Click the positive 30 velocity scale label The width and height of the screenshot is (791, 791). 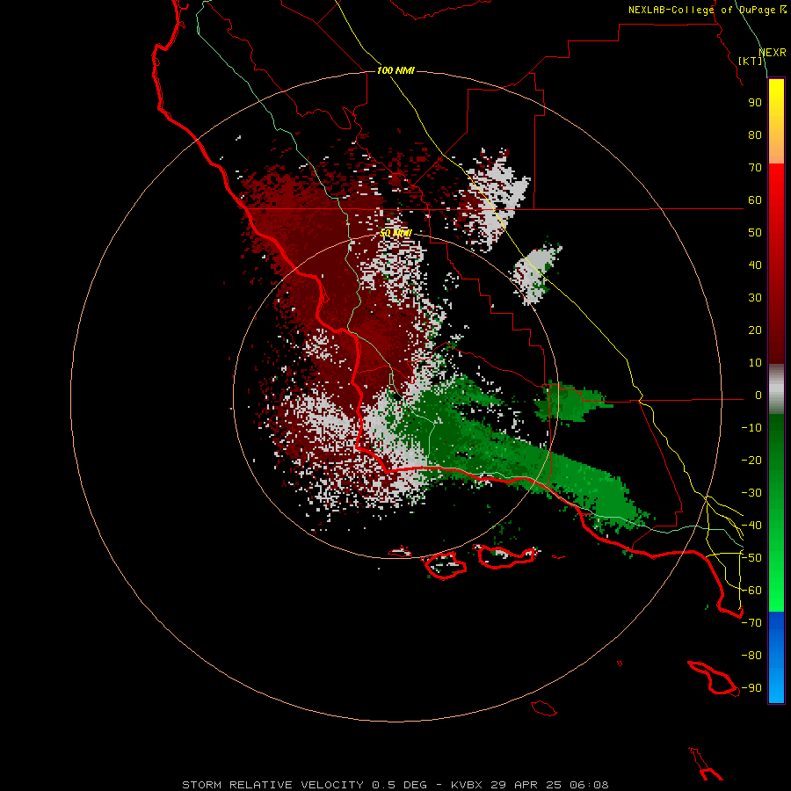point(755,298)
